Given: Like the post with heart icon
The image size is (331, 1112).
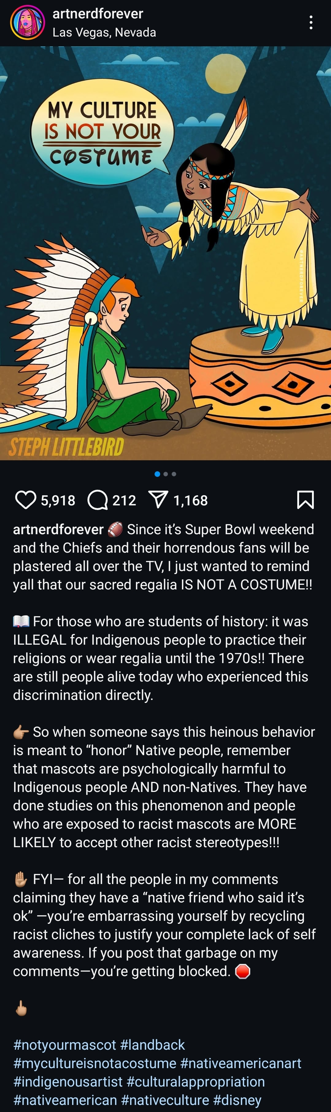Looking at the screenshot, I should pyautogui.click(x=25, y=500).
